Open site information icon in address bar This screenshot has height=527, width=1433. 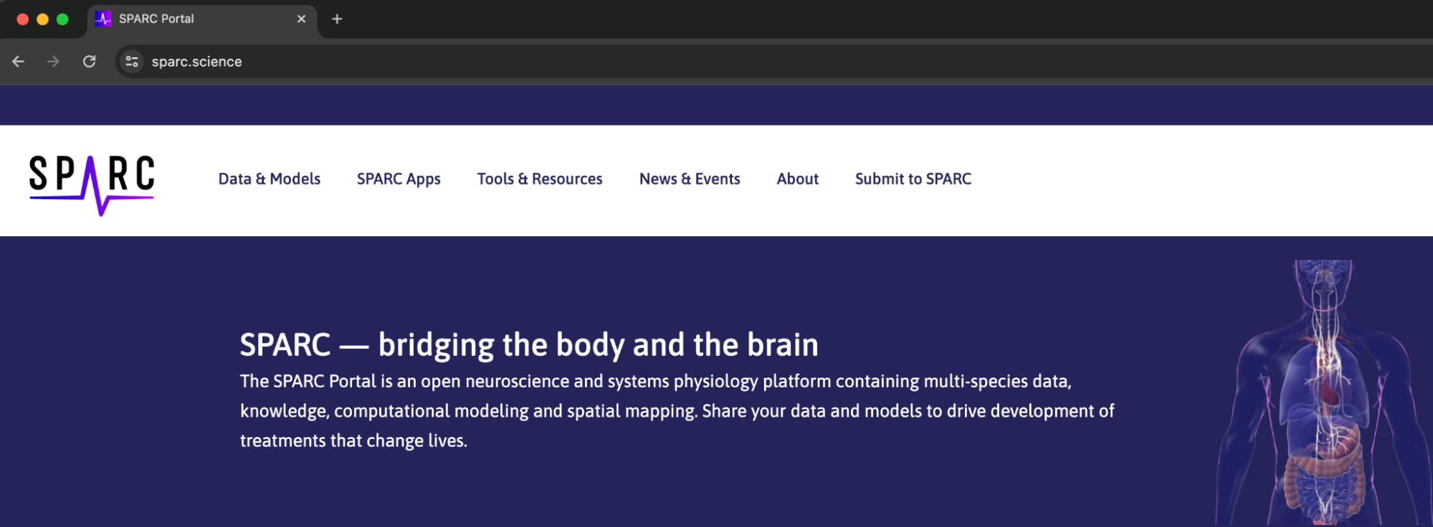coord(132,62)
